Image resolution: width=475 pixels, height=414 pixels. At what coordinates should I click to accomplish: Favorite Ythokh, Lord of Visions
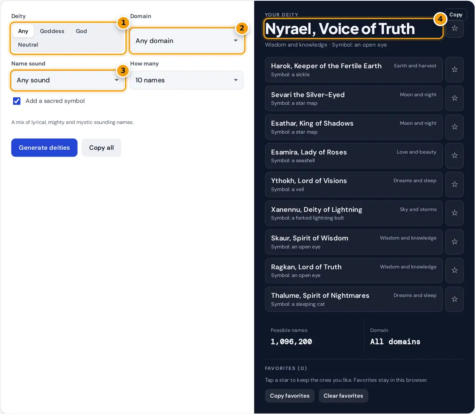pyautogui.click(x=454, y=184)
